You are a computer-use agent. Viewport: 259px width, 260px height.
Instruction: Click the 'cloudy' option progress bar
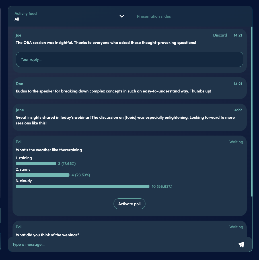point(83,186)
